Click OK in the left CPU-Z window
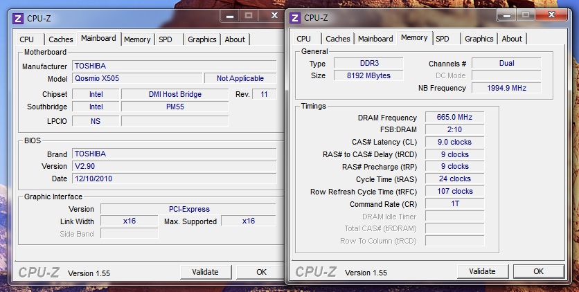The height and width of the screenshot is (292, 579). click(x=261, y=272)
